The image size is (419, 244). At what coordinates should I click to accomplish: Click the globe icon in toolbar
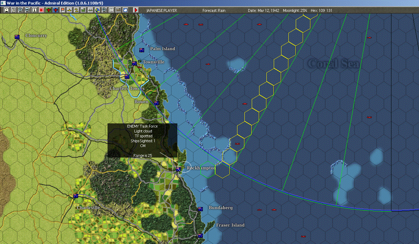pyautogui.click(x=97, y=10)
